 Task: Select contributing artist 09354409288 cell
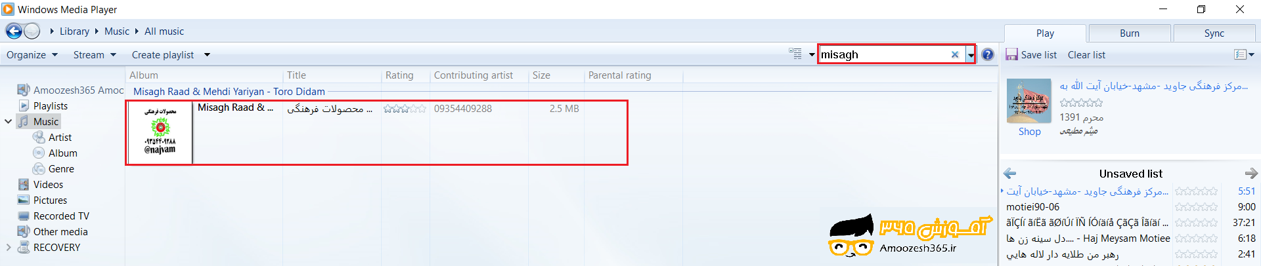pyautogui.click(x=462, y=109)
